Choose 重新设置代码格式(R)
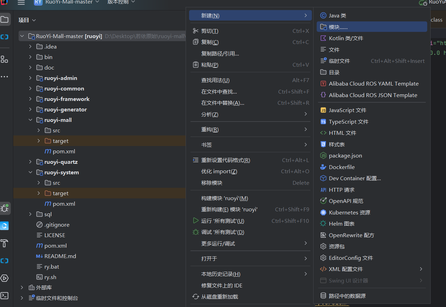 pyautogui.click(x=250, y=160)
